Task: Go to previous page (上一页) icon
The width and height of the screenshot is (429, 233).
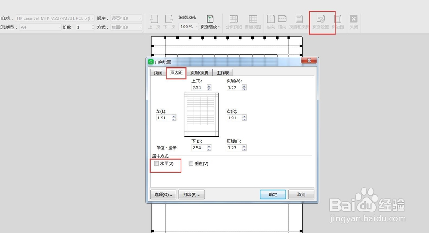Action: [x=154, y=22]
